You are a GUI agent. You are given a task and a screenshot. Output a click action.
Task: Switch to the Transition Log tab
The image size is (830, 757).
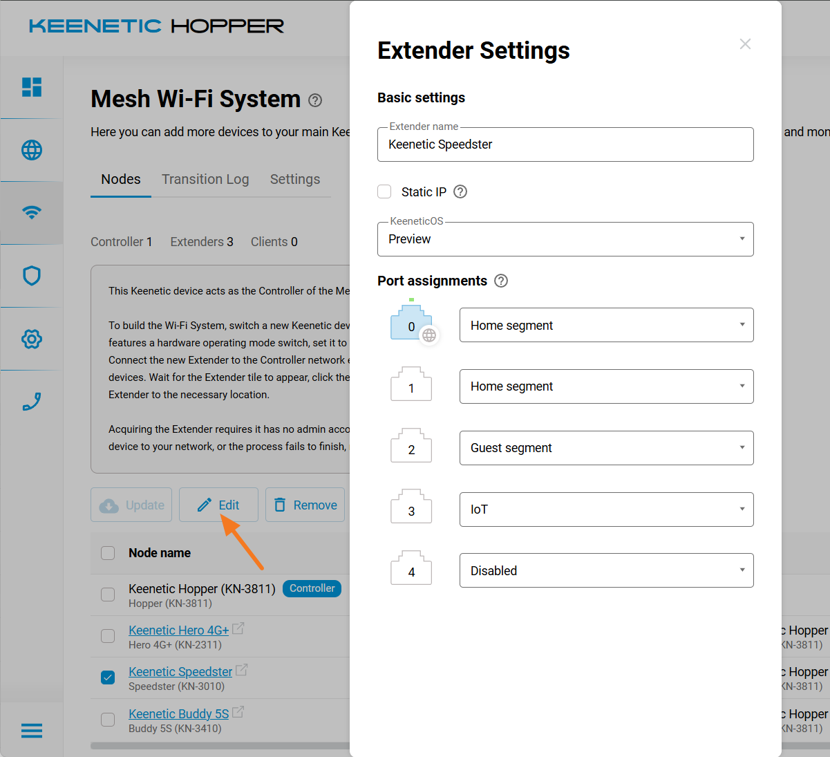205,180
